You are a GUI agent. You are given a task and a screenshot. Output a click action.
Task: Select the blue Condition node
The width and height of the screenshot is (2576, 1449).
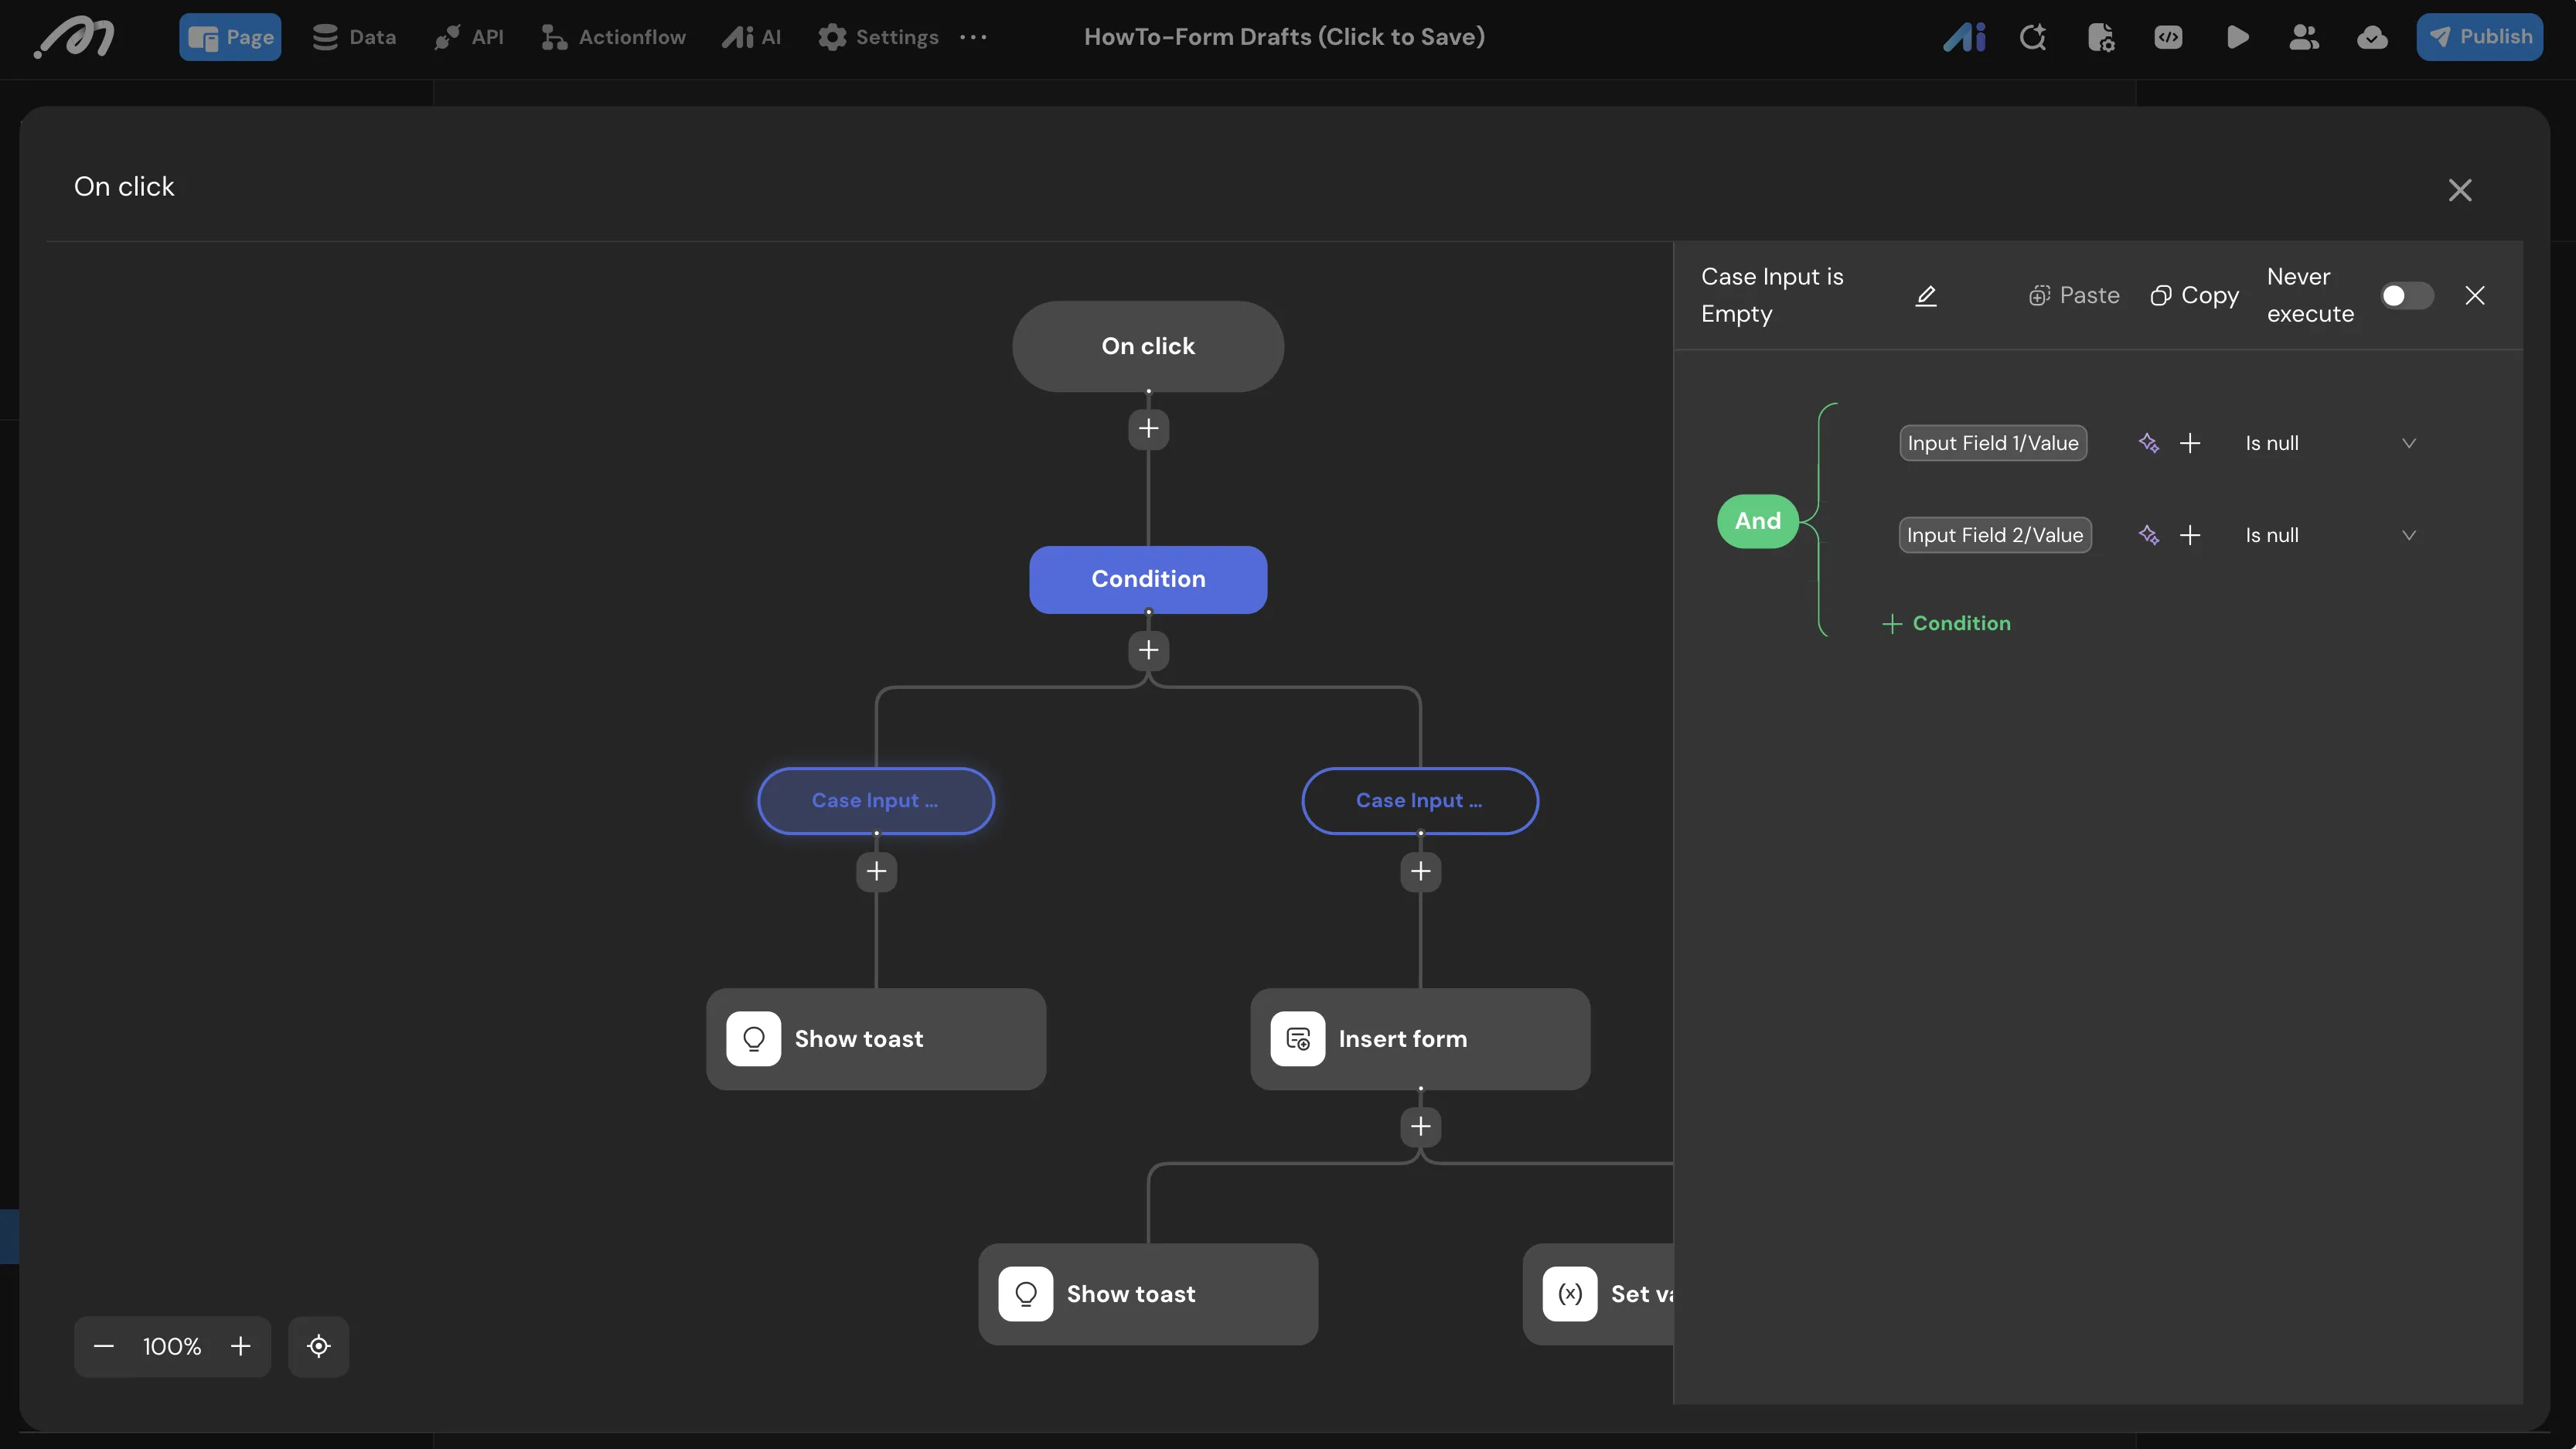[x=1148, y=579]
